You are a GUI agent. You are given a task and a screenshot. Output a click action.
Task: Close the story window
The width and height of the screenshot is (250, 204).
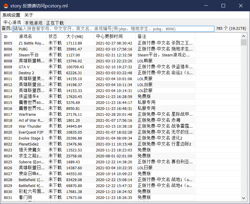click(241, 6)
